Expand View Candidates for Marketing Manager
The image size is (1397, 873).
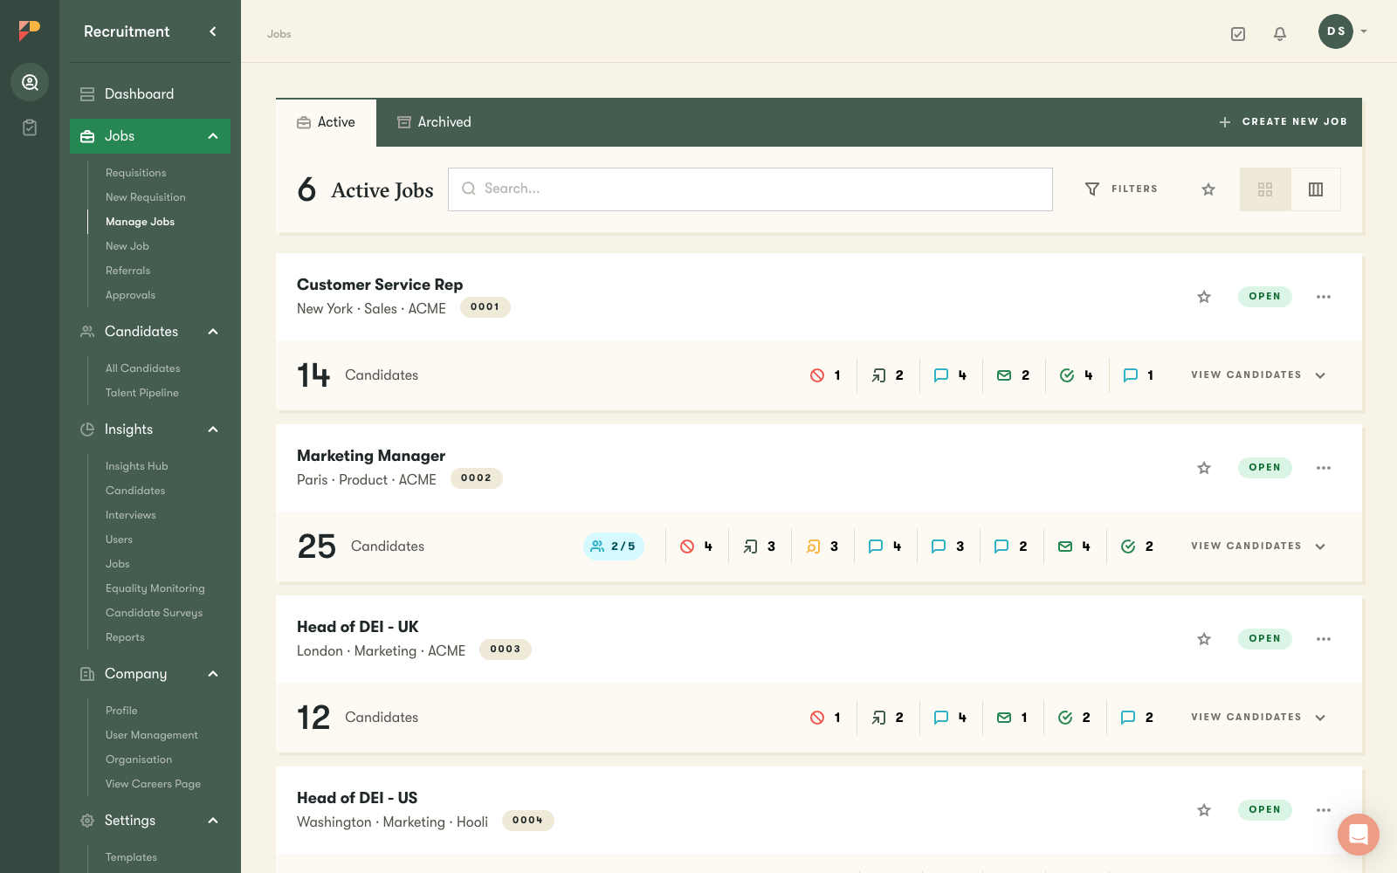1258,546
